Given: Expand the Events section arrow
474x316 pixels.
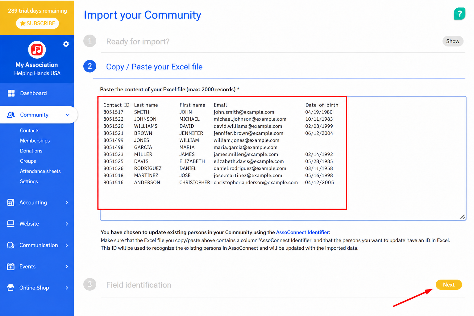Looking at the screenshot, I should pyautogui.click(x=67, y=266).
